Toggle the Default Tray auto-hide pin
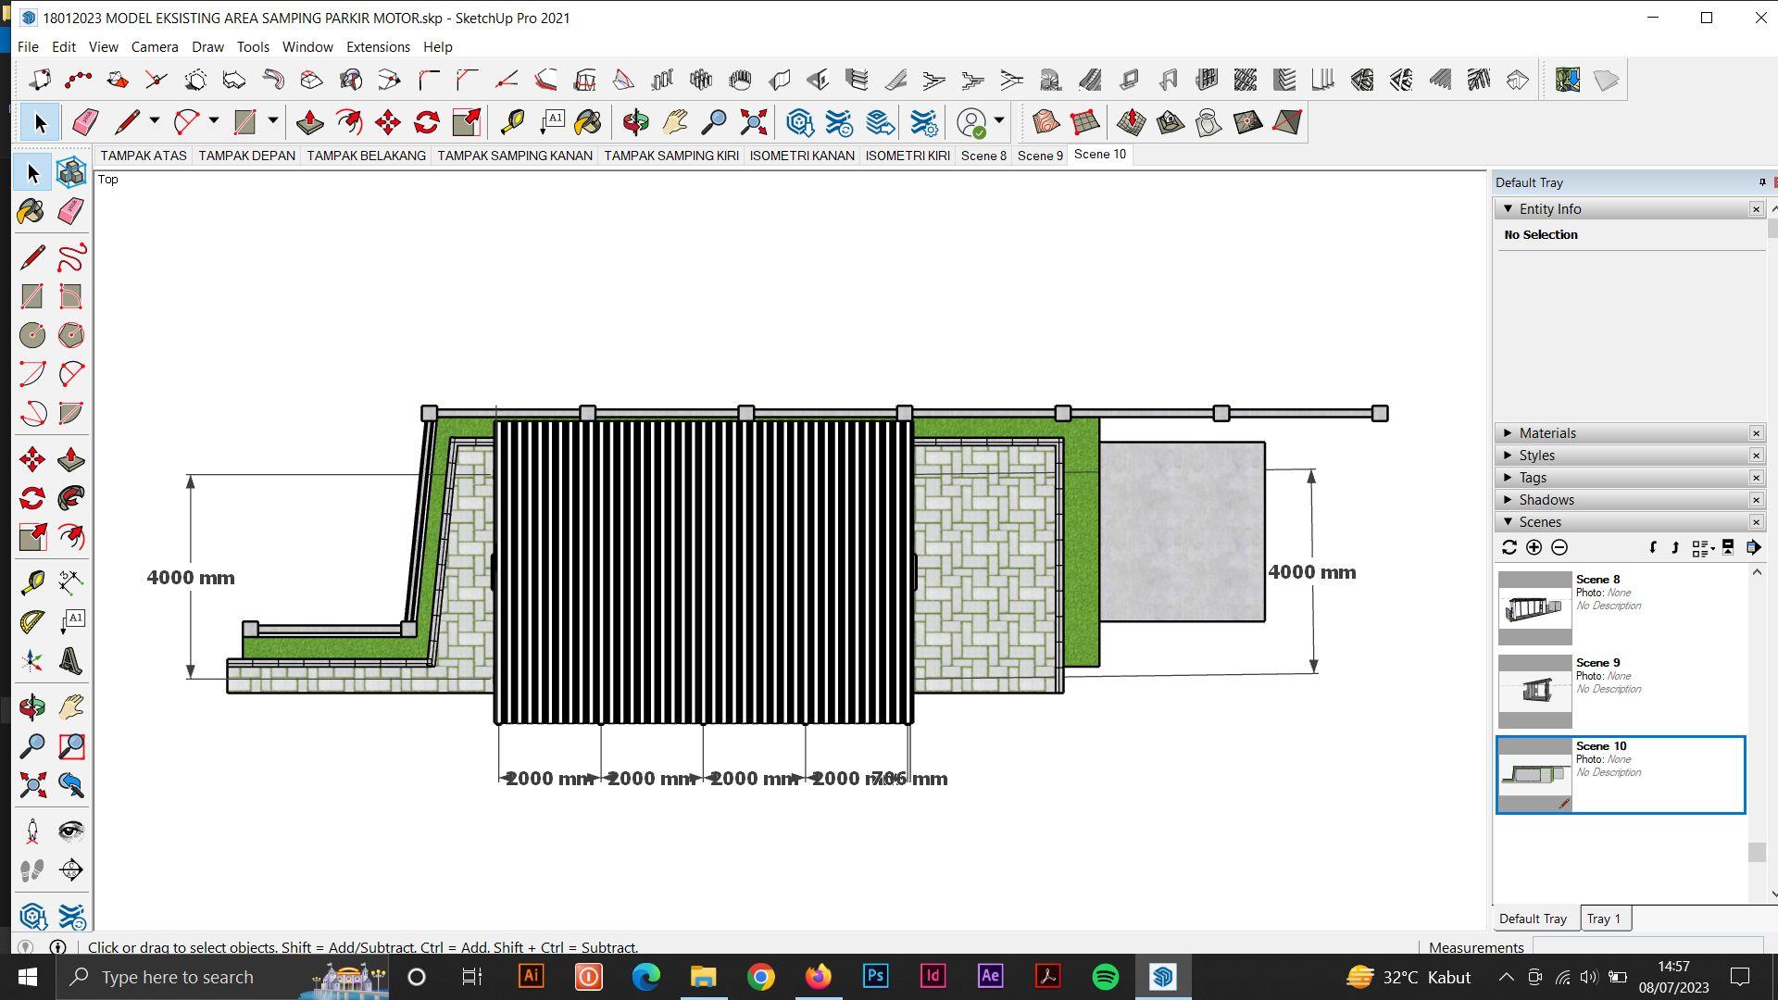The image size is (1778, 1000). click(1761, 182)
